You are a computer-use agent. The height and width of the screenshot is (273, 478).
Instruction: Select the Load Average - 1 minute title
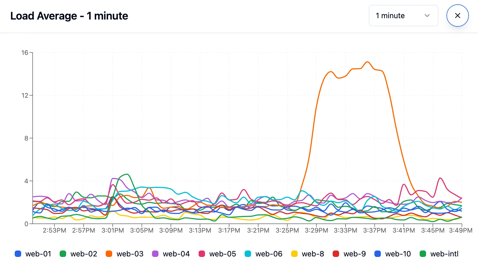(69, 16)
